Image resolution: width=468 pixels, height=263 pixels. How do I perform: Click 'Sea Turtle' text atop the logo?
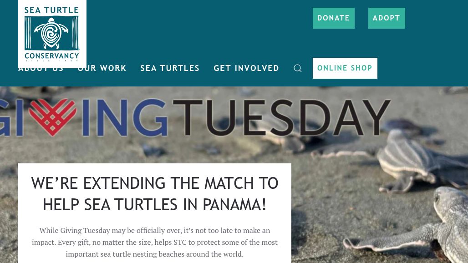[x=52, y=10]
